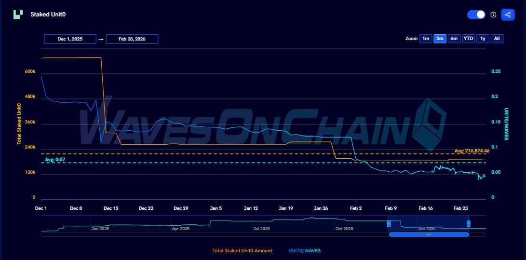Screen dimensions: 526x260
Task: Click the share icon button
Action: pyautogui.click(x=508, y=15)
